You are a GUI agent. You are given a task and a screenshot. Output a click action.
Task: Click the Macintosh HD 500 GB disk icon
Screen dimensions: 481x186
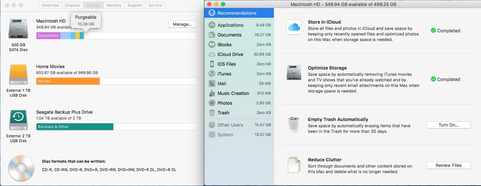coord(18,29)
